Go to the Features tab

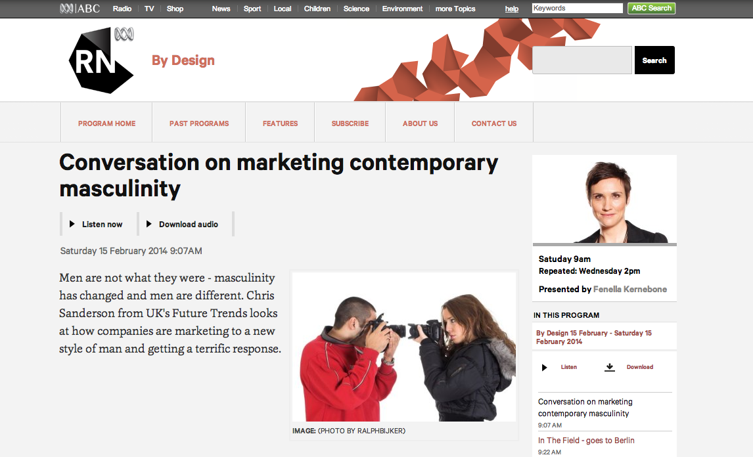[x=280, y=123]
